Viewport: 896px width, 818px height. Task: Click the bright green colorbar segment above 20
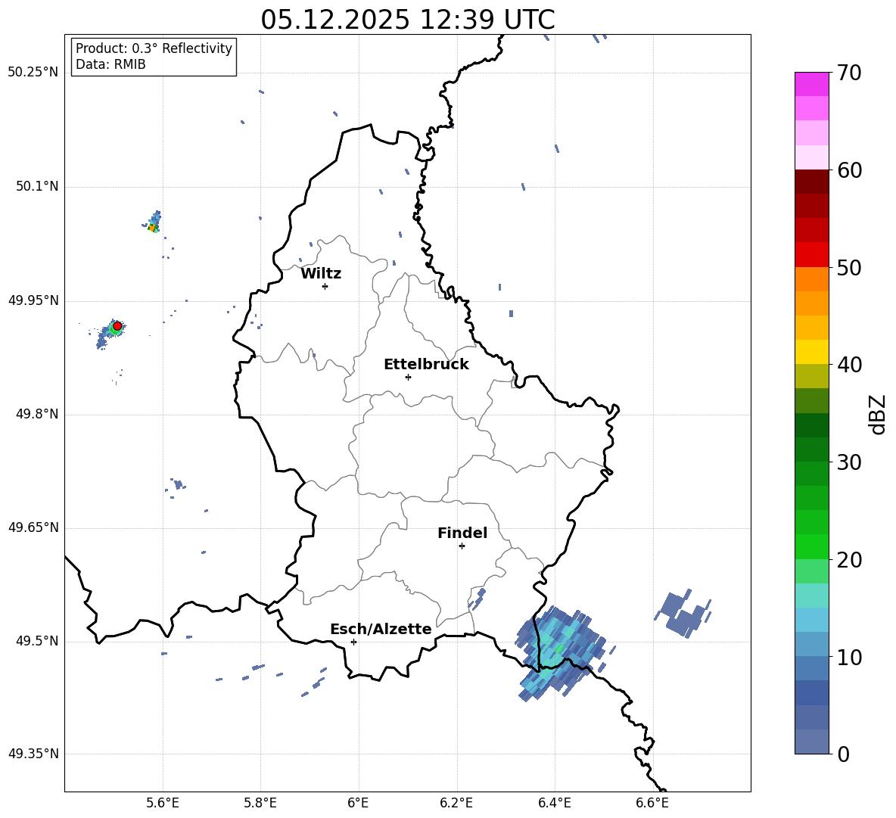pyautogui.click(x=811, y=546)
